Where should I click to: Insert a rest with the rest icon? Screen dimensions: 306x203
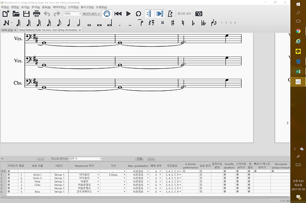point(151,23)
